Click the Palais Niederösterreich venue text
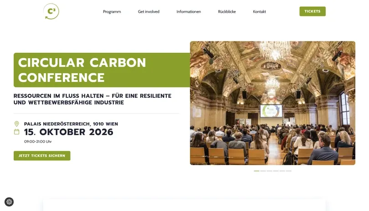The width and height of the screenshot is (369, 211). click(x=71, y=124)
